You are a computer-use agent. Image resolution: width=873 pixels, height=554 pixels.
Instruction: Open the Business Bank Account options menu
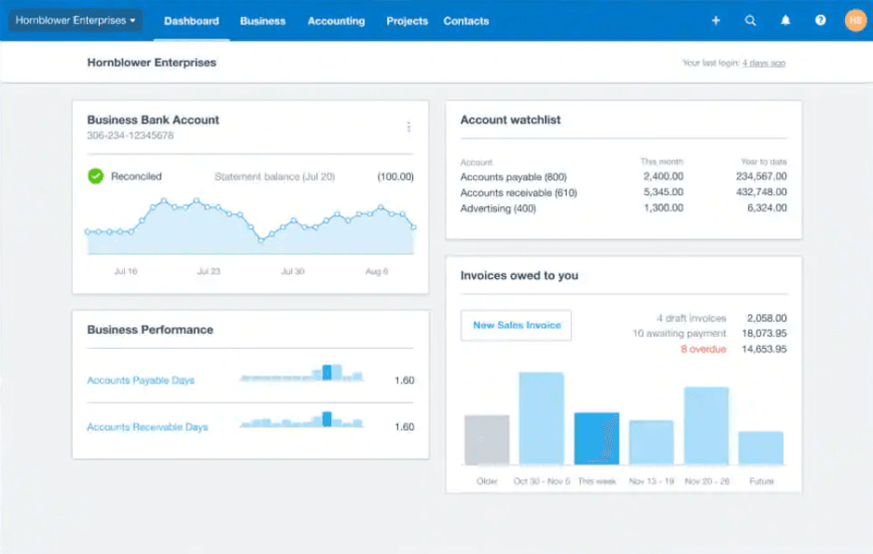[409, 127]
